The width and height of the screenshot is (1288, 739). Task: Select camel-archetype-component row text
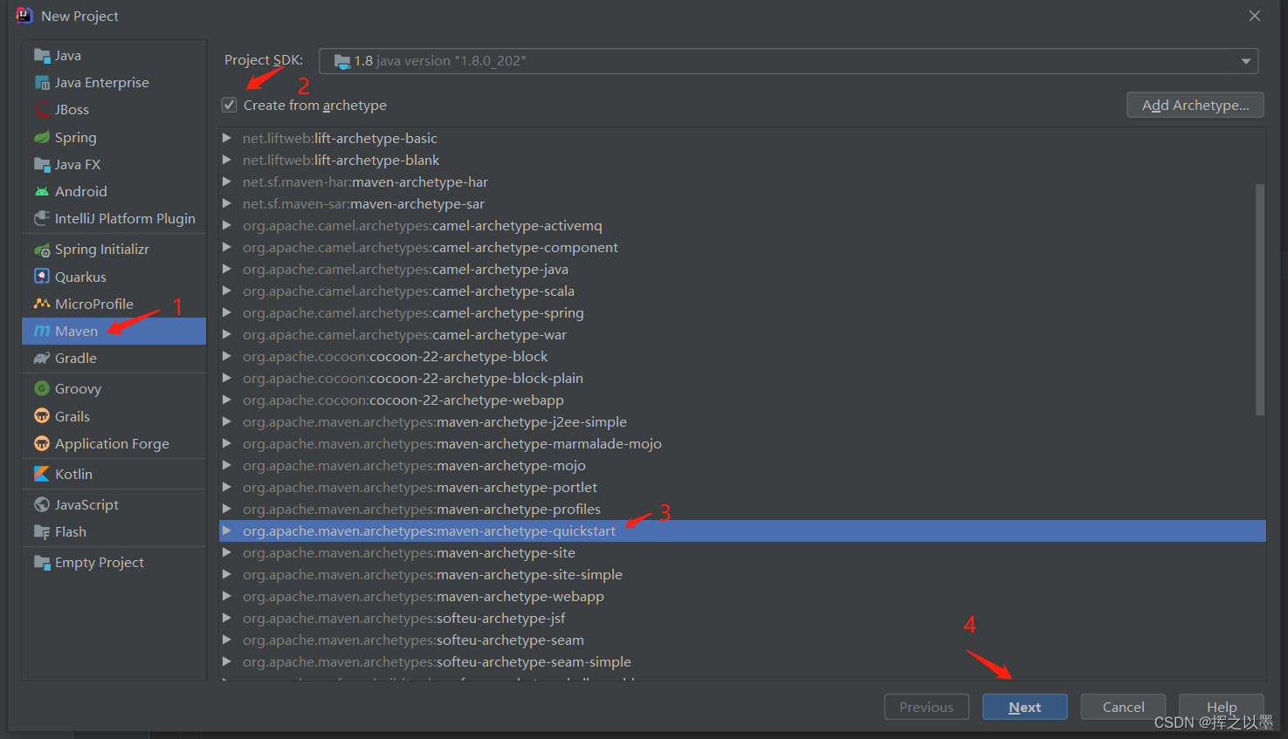coord(430,248)
